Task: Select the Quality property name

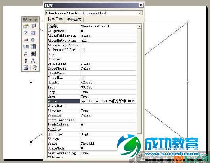Action: point(64,129)
